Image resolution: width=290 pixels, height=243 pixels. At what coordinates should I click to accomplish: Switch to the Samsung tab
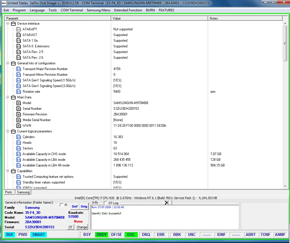[x=23, y=192]
